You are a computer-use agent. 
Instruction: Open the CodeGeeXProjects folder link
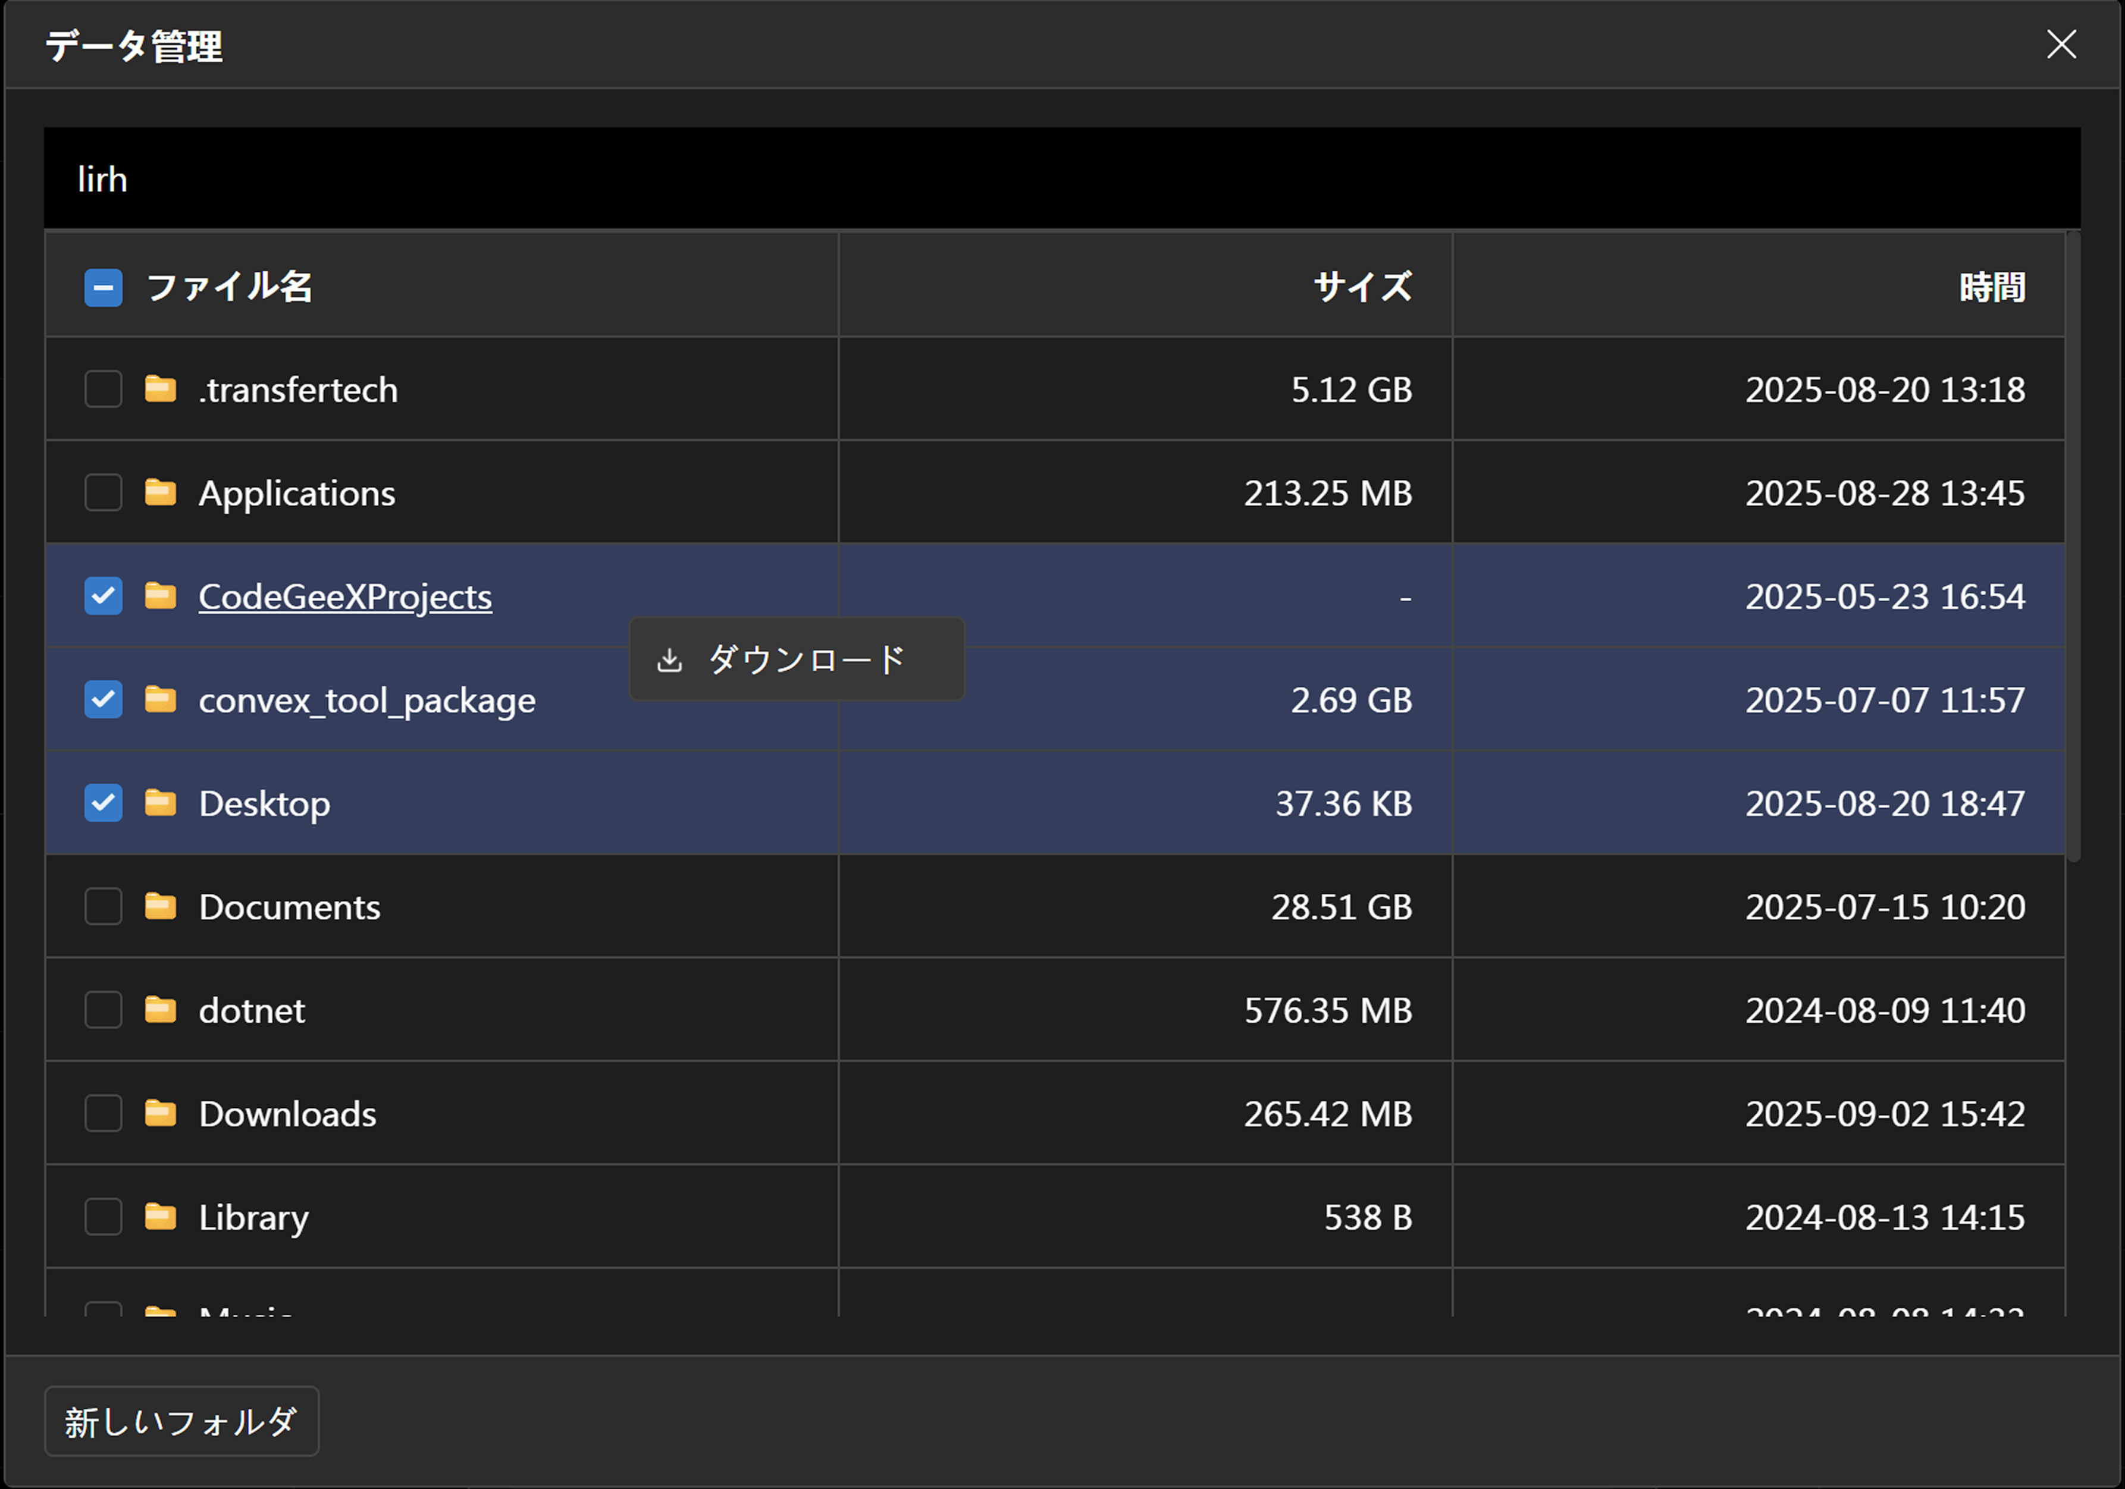click(344, 596)
